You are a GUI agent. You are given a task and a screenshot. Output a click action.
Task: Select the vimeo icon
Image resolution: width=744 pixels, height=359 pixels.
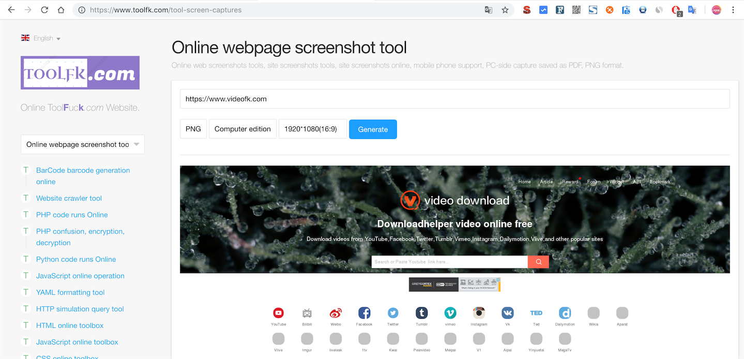coord(450,313)
